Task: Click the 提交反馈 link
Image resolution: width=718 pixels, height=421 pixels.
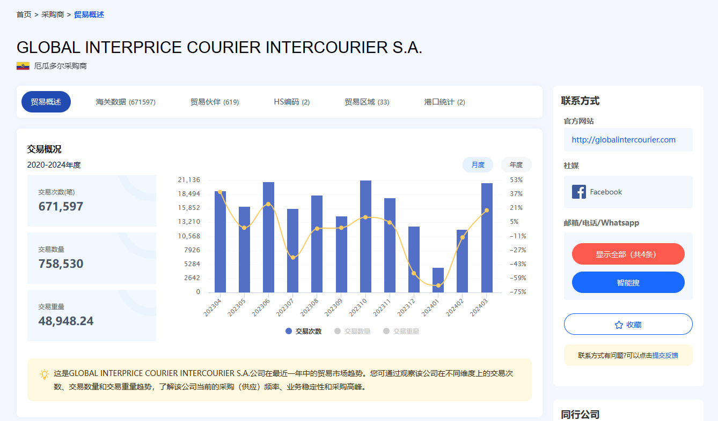Action: (665, 355)
